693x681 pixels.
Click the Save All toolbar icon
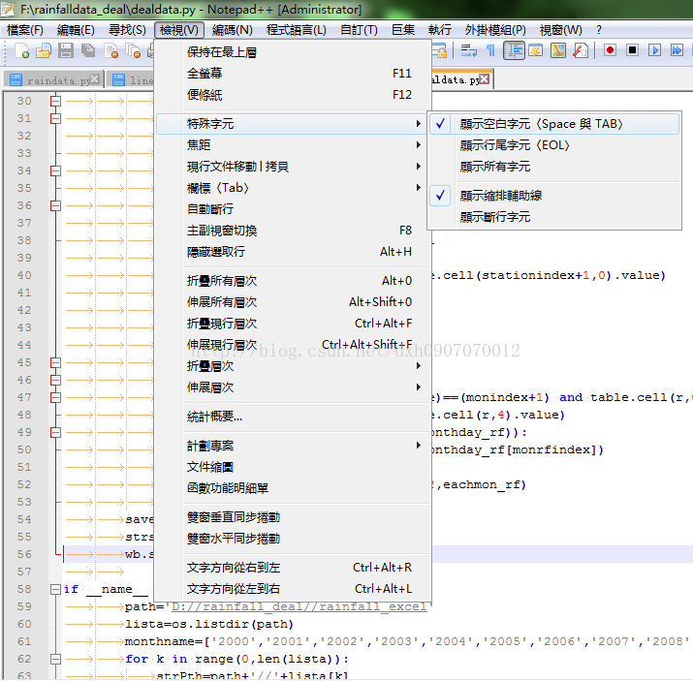pyautogui.click(x=87, y=50)
